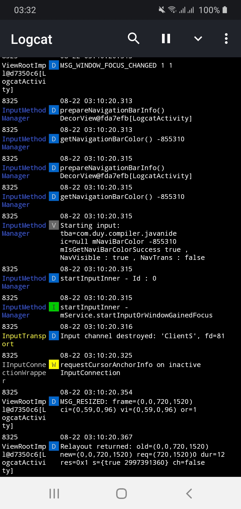Open the overflow menu with three dots

click(226, 39)
